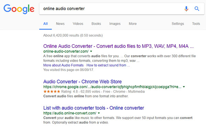Viewport: 206px width, 129px height.
Task: Select the All tab
Action: (x=45, y=24)
